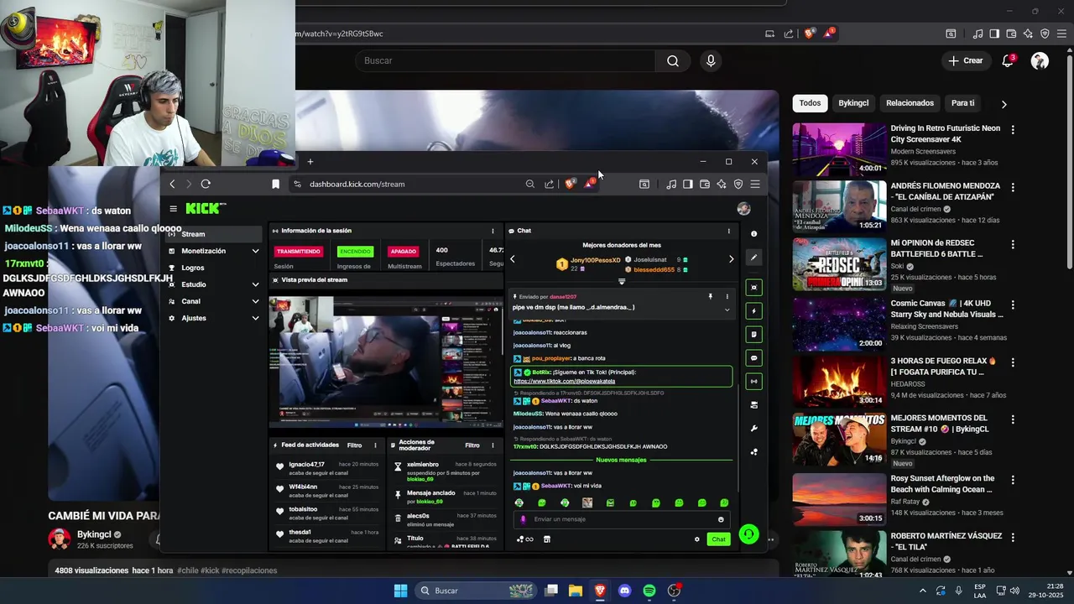Open Feed de actividades three-dot menu
Image resolution: width=1074 pixels, height=604 pixels.
(x=375, y=445)
